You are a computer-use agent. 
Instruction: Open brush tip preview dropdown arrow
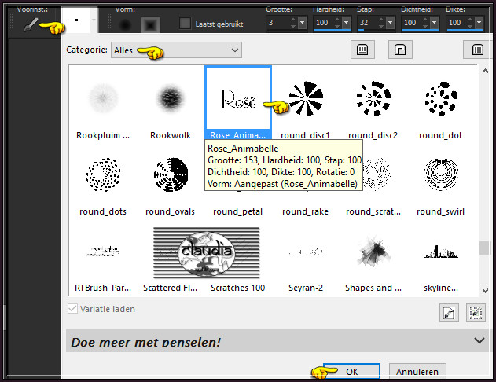(x=94, y=20)
